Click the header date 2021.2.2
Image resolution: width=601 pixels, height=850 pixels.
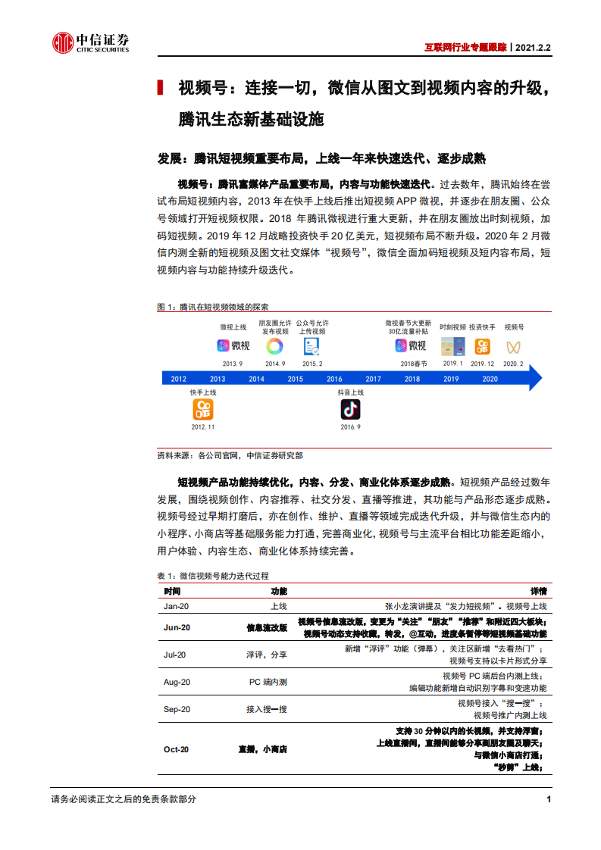[x=533, y=47]
